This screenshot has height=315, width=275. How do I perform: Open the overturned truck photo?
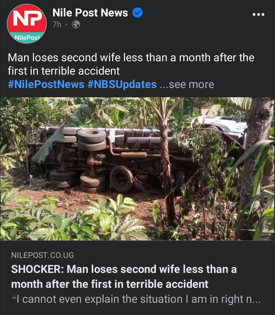tap(138, 169)
